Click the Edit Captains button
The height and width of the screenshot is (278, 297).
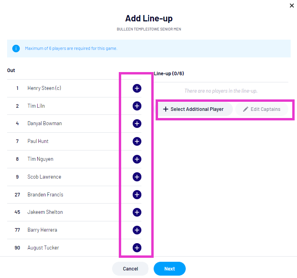pos(262,109)
